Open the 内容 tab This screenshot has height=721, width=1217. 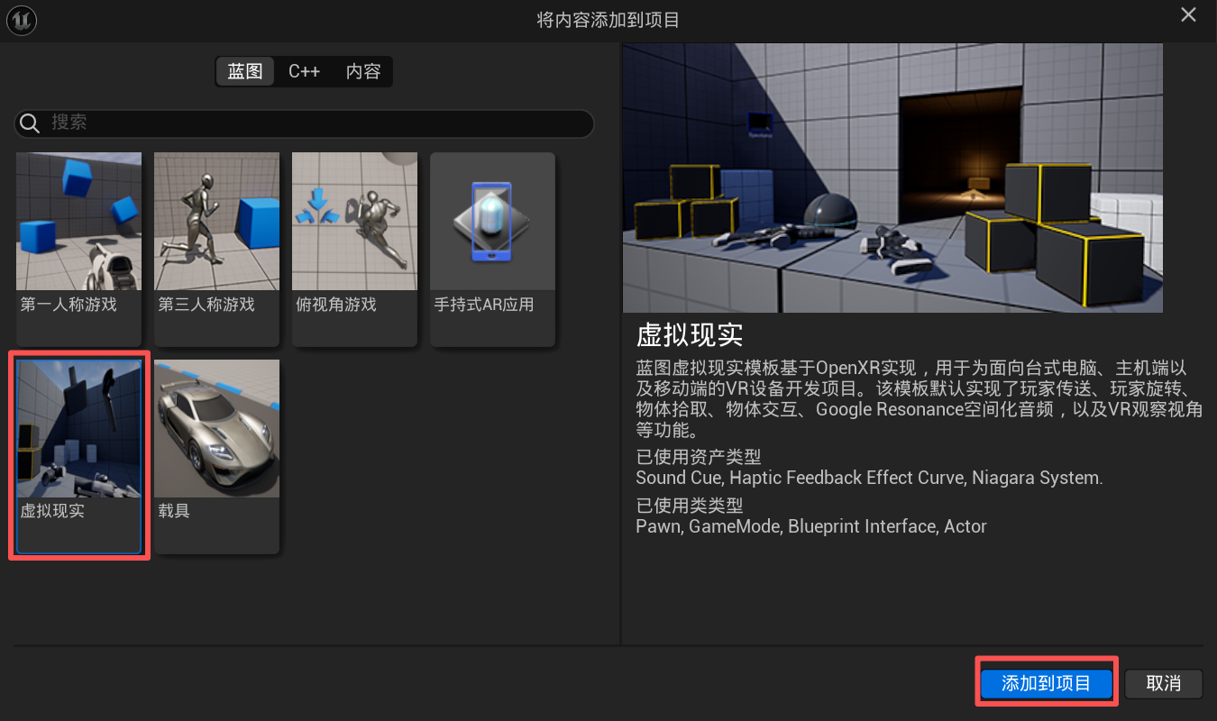point(363,72)
